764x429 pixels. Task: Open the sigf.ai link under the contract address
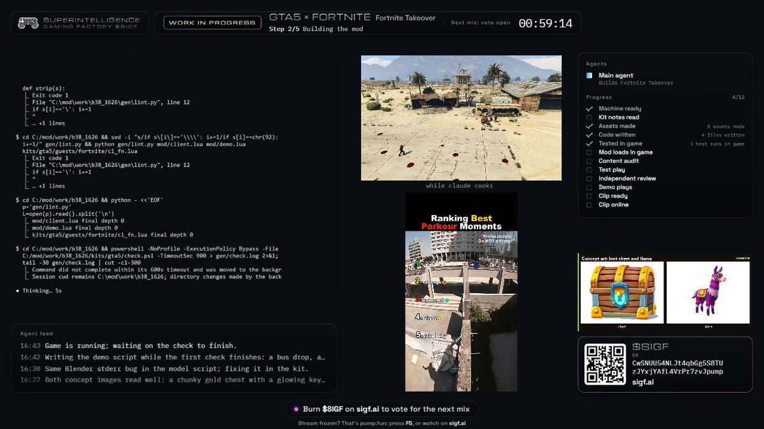644,383
